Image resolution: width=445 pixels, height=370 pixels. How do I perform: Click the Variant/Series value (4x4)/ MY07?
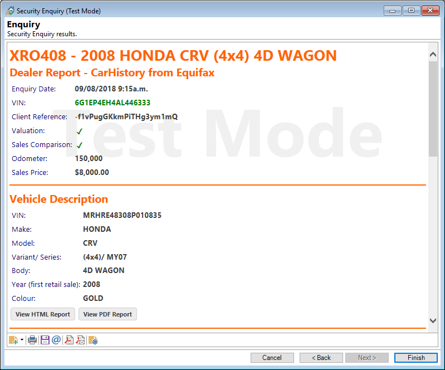tap(105, 257)
